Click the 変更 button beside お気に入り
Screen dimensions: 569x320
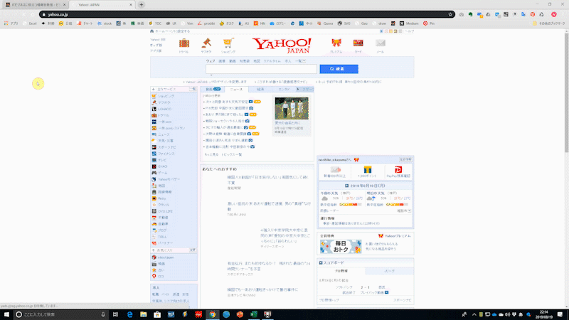pos(193,250)
